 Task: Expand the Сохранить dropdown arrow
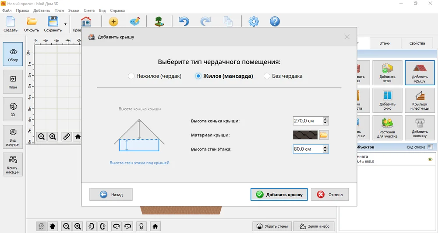(x=65, y=24)
